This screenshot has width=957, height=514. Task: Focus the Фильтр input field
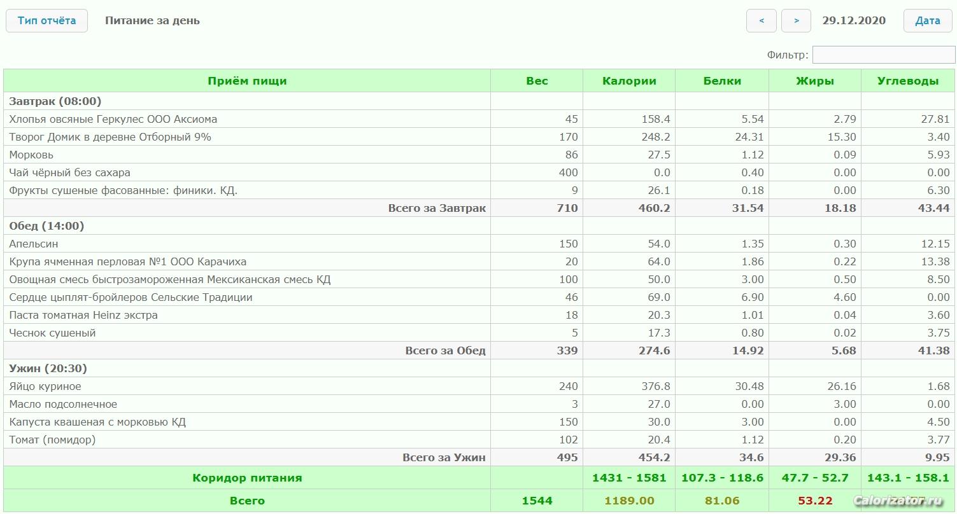coord(884,55)
